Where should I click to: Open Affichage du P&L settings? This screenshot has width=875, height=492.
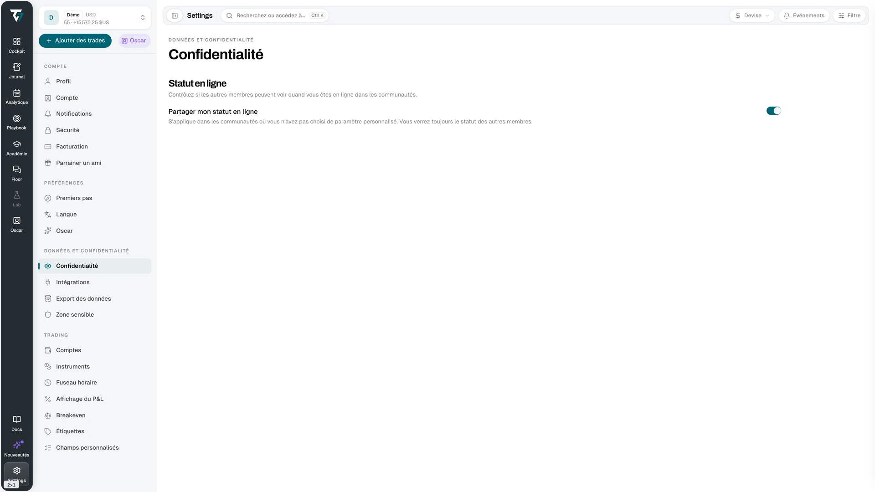pyautogui.click(x=95, y=399)
